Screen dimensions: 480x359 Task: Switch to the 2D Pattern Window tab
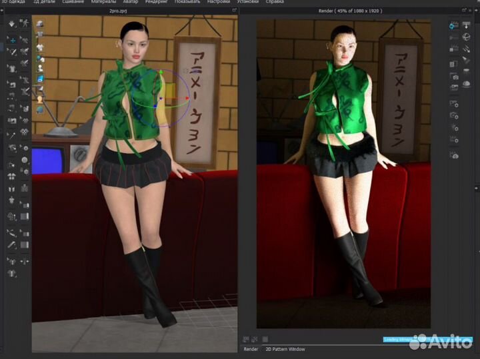click(x=285, y=349)
